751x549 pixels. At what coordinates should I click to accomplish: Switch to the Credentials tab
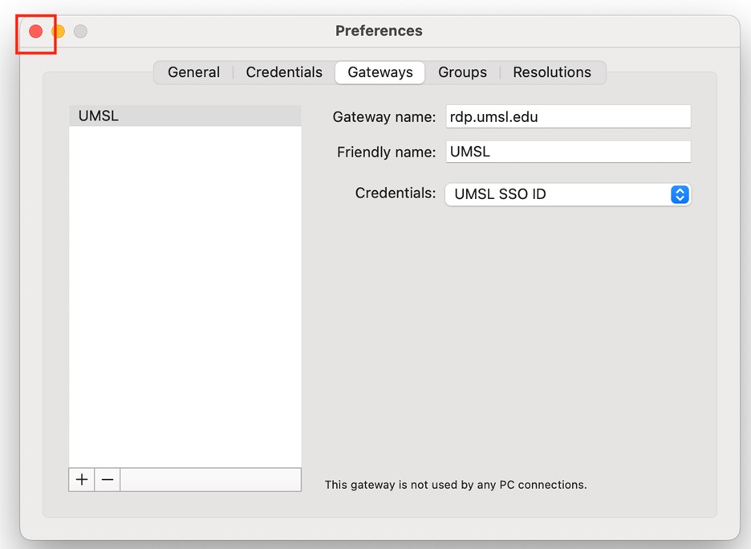pos(284,72)
